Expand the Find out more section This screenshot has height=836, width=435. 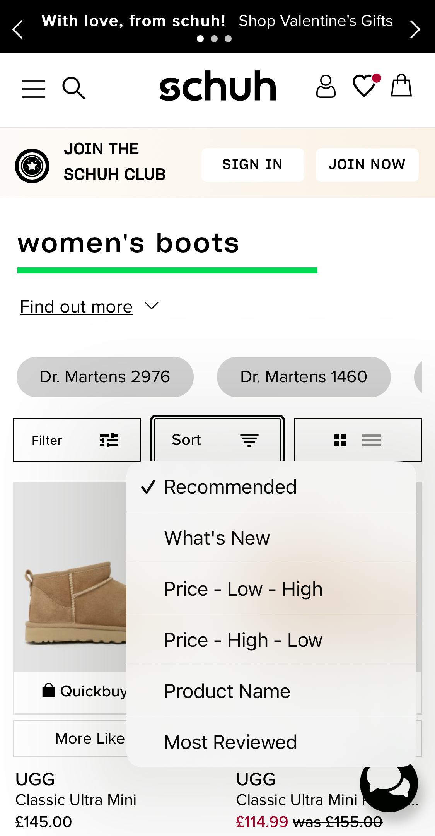[x=89, y=307]
